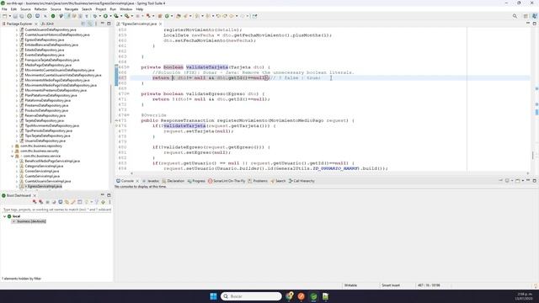Close the Boot Dashboard tab
The image size is (539, 303).
click(35, 195)
